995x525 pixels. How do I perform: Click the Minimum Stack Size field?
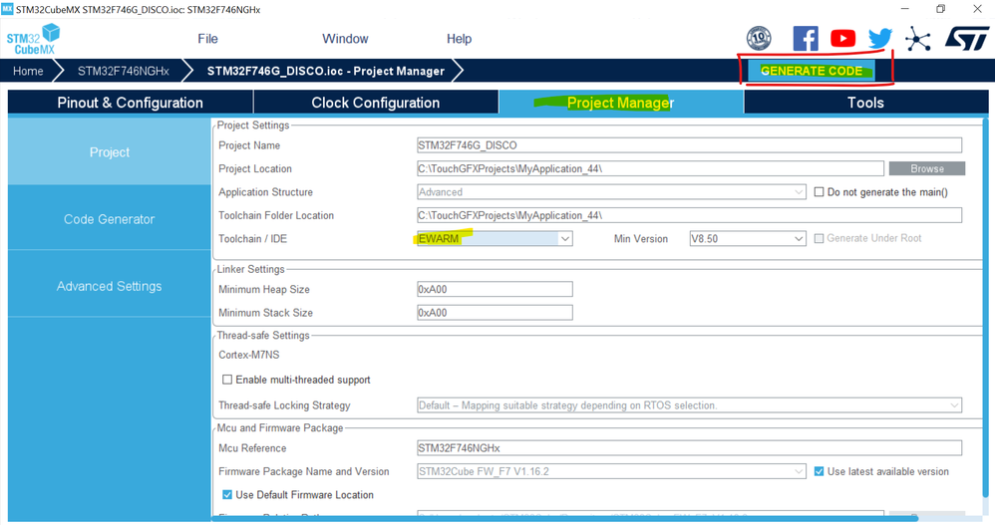tap(495, 313)
